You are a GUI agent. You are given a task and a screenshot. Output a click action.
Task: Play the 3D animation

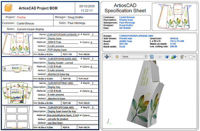click(160, 57)
